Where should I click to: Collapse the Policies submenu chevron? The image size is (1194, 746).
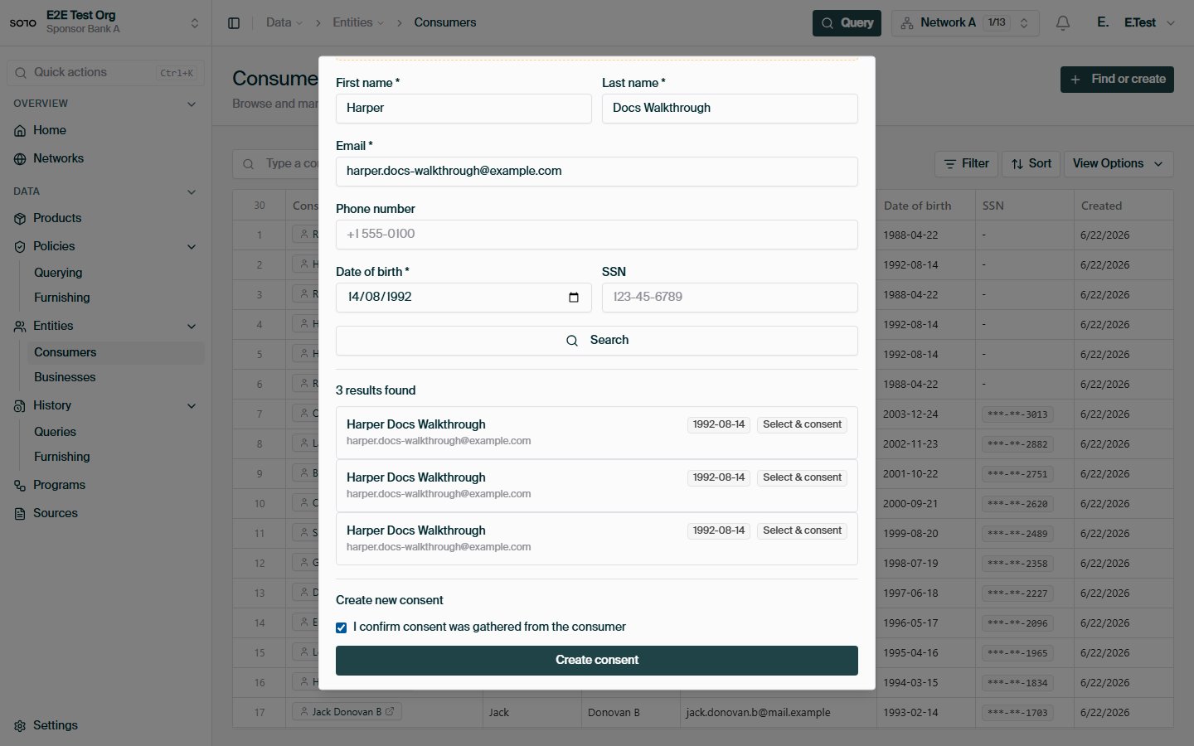192,247
